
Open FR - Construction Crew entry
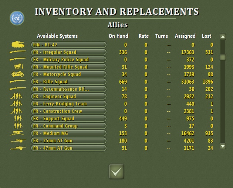pyautogui.click(x=69, y=111)
